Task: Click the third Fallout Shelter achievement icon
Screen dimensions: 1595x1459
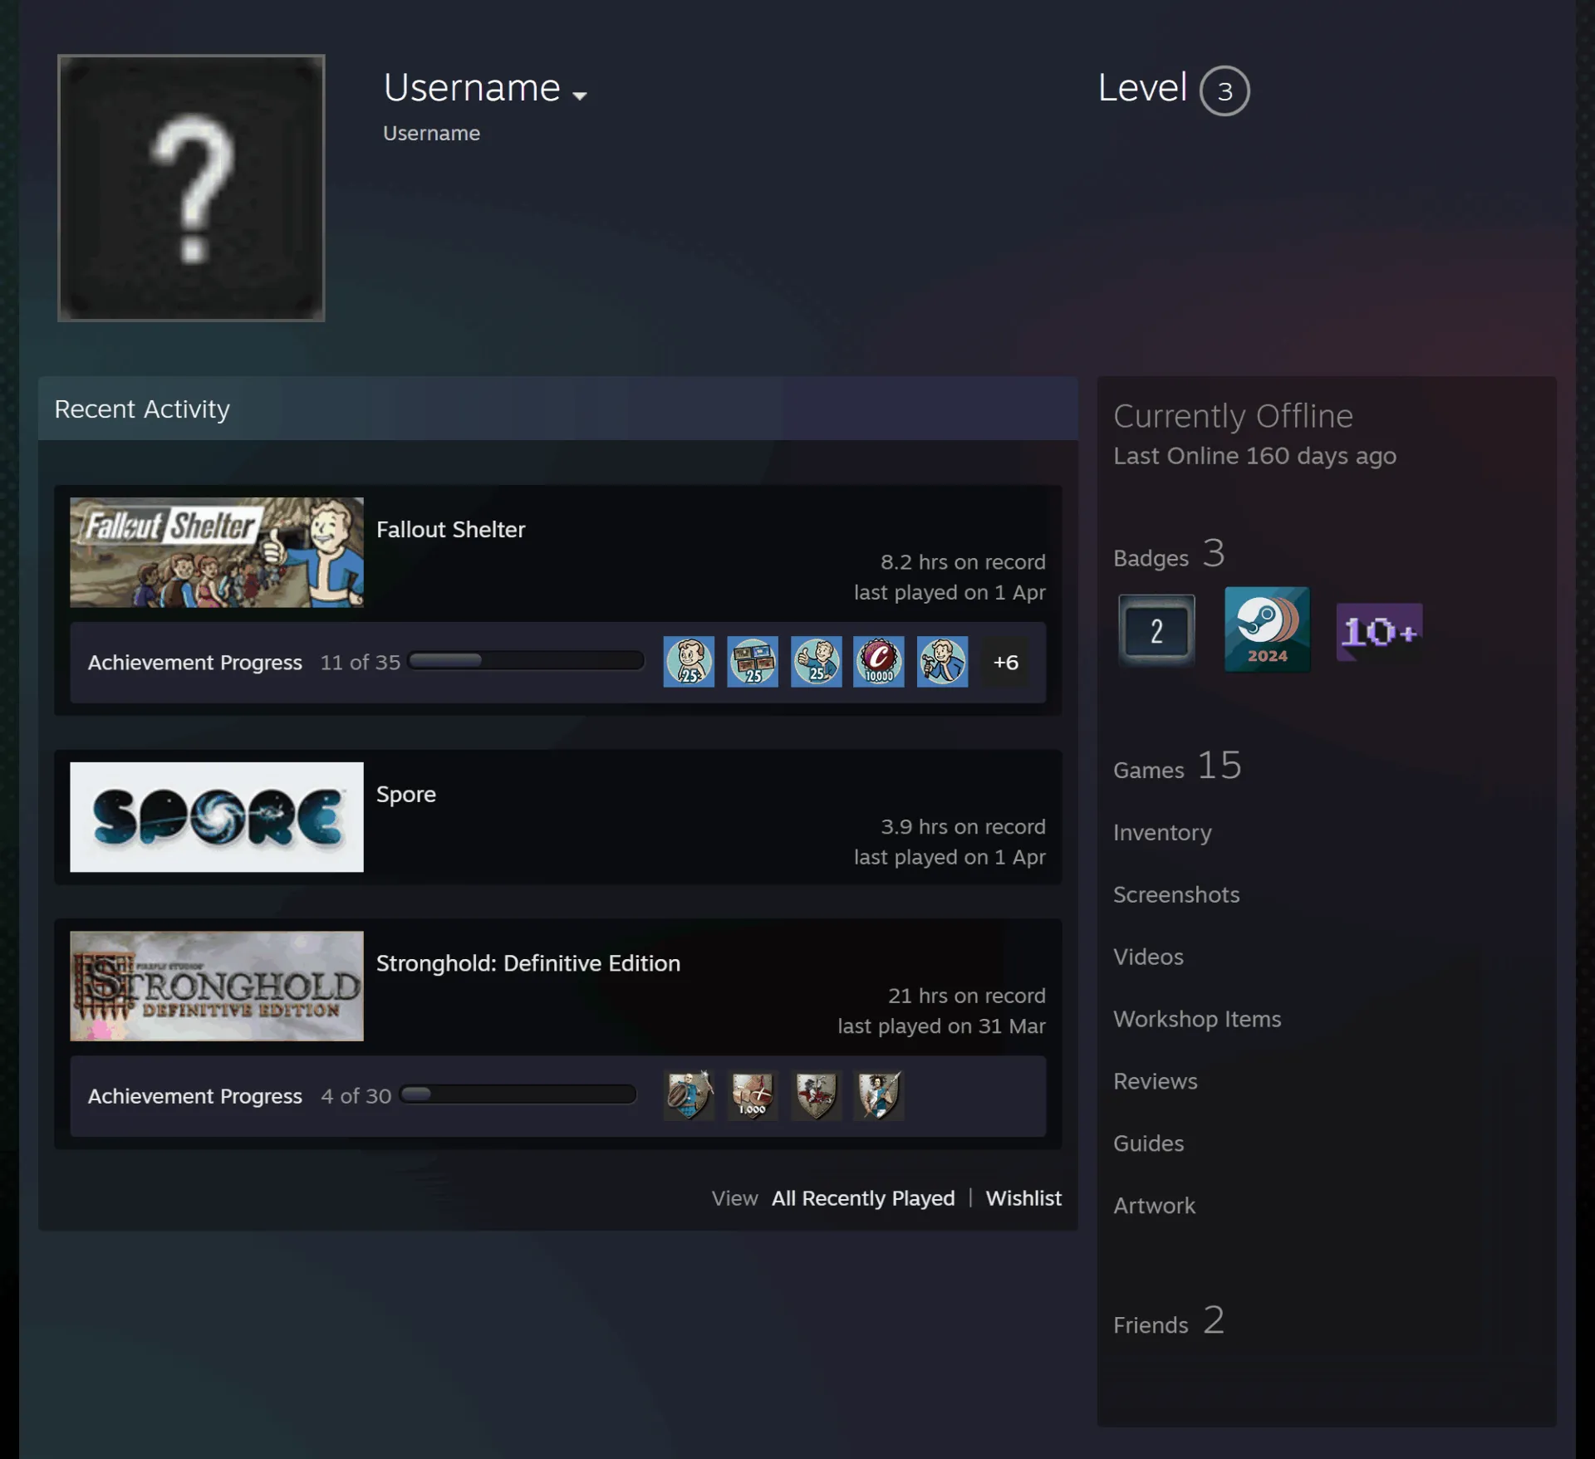Action: tap(816, 662)
